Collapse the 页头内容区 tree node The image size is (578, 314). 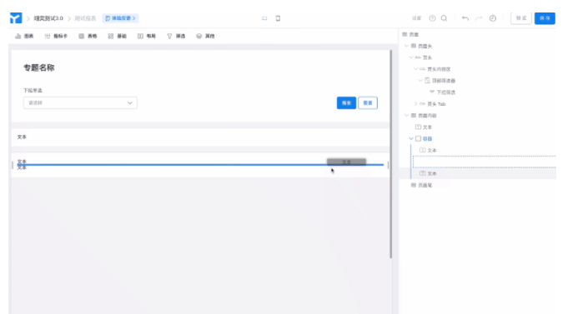[416, 69]
